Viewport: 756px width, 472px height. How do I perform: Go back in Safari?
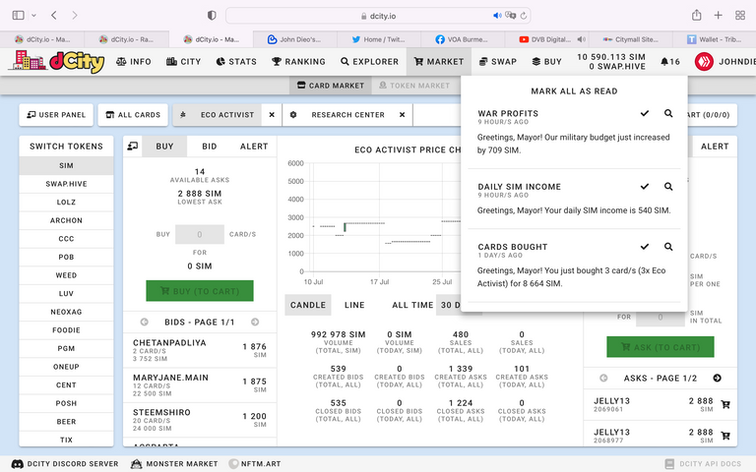point(54,16)
